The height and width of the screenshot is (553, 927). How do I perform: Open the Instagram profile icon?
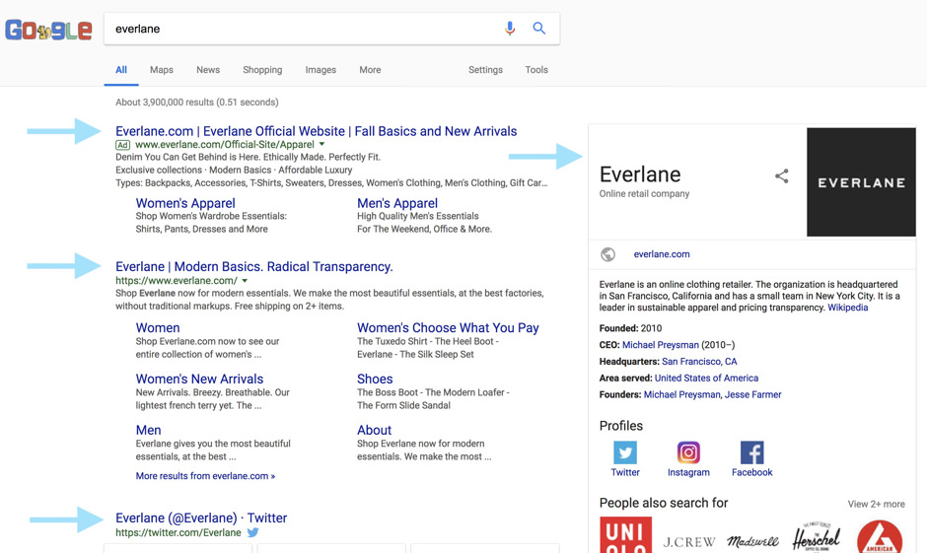pyautogui.click(x=688, y=452)
